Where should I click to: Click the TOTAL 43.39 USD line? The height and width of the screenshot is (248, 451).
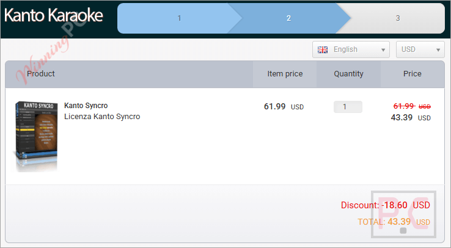coord(394,222)
